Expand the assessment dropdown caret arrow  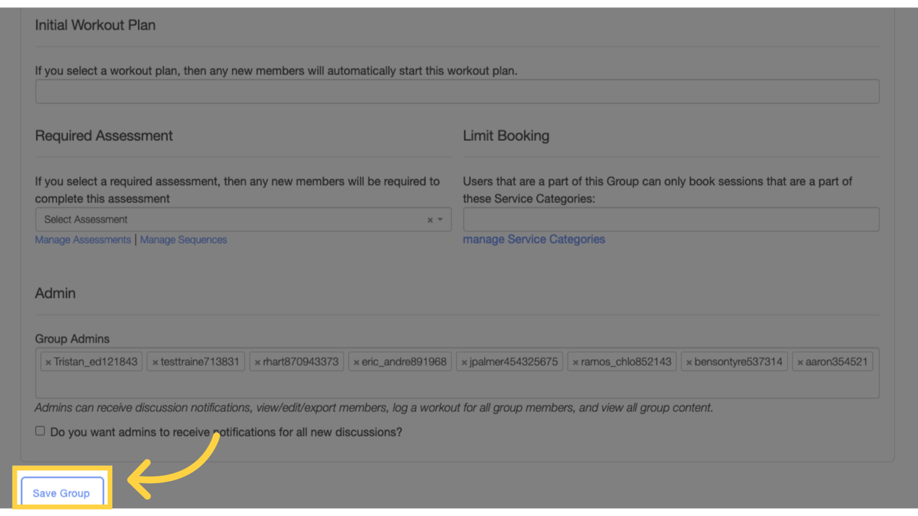[x=440, y=219]
